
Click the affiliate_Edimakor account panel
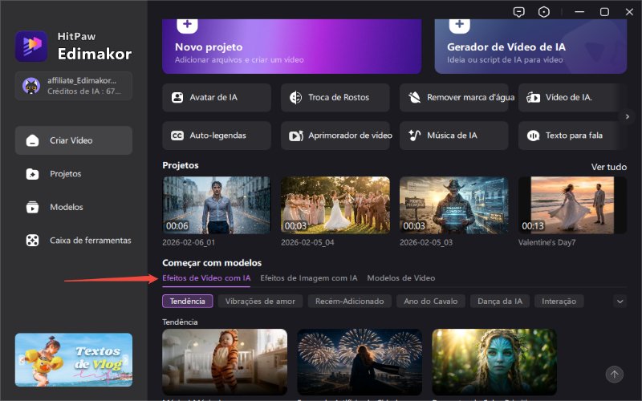(x=74, y=86)
